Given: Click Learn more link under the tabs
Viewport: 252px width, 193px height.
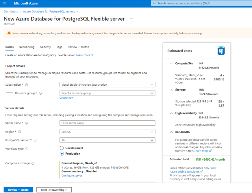Looking at the screenshot, I should [x=85, y=55].
